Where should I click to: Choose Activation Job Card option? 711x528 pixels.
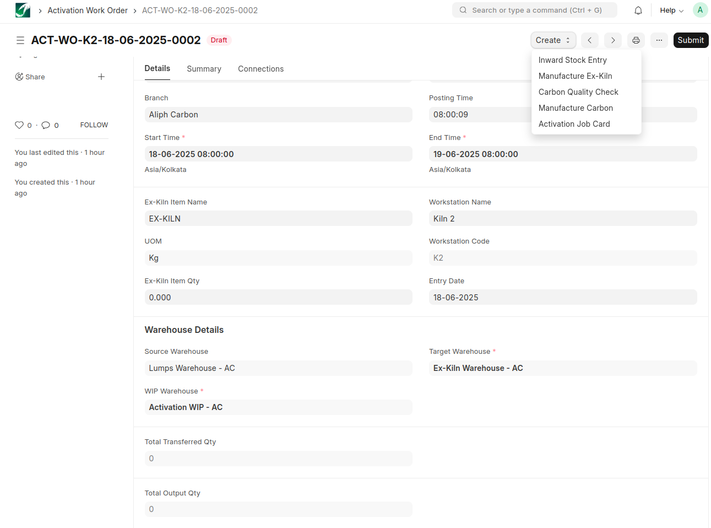(x=574, y=124)
